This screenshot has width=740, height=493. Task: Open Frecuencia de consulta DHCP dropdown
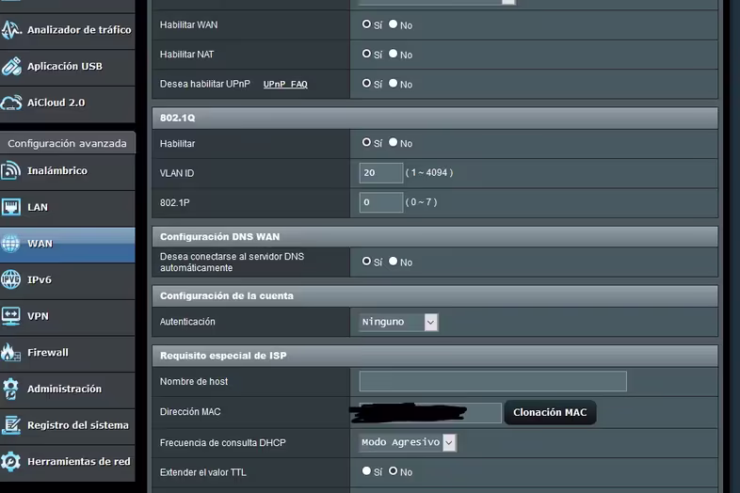(x=408, y=442)
